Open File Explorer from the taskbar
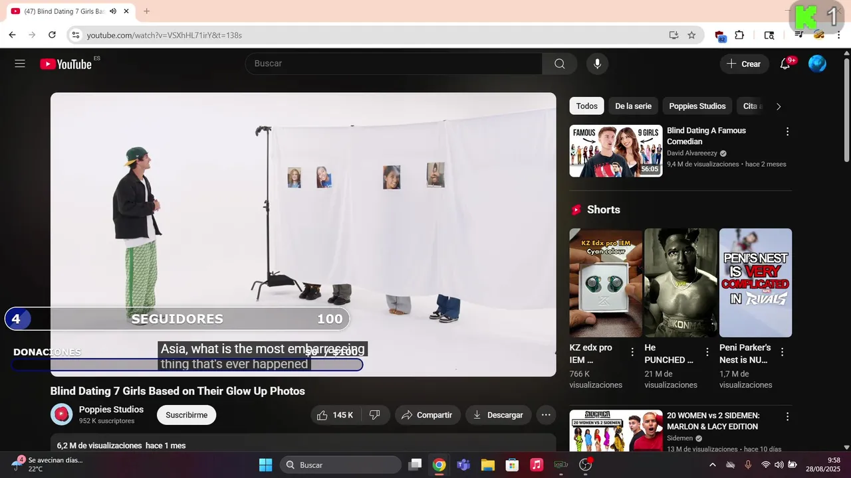851x478 pixels. (x=488, y=465)
